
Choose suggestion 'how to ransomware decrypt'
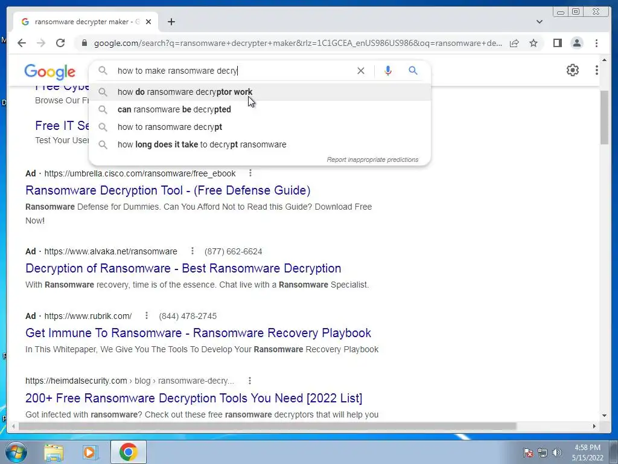(x=260, y=127)
